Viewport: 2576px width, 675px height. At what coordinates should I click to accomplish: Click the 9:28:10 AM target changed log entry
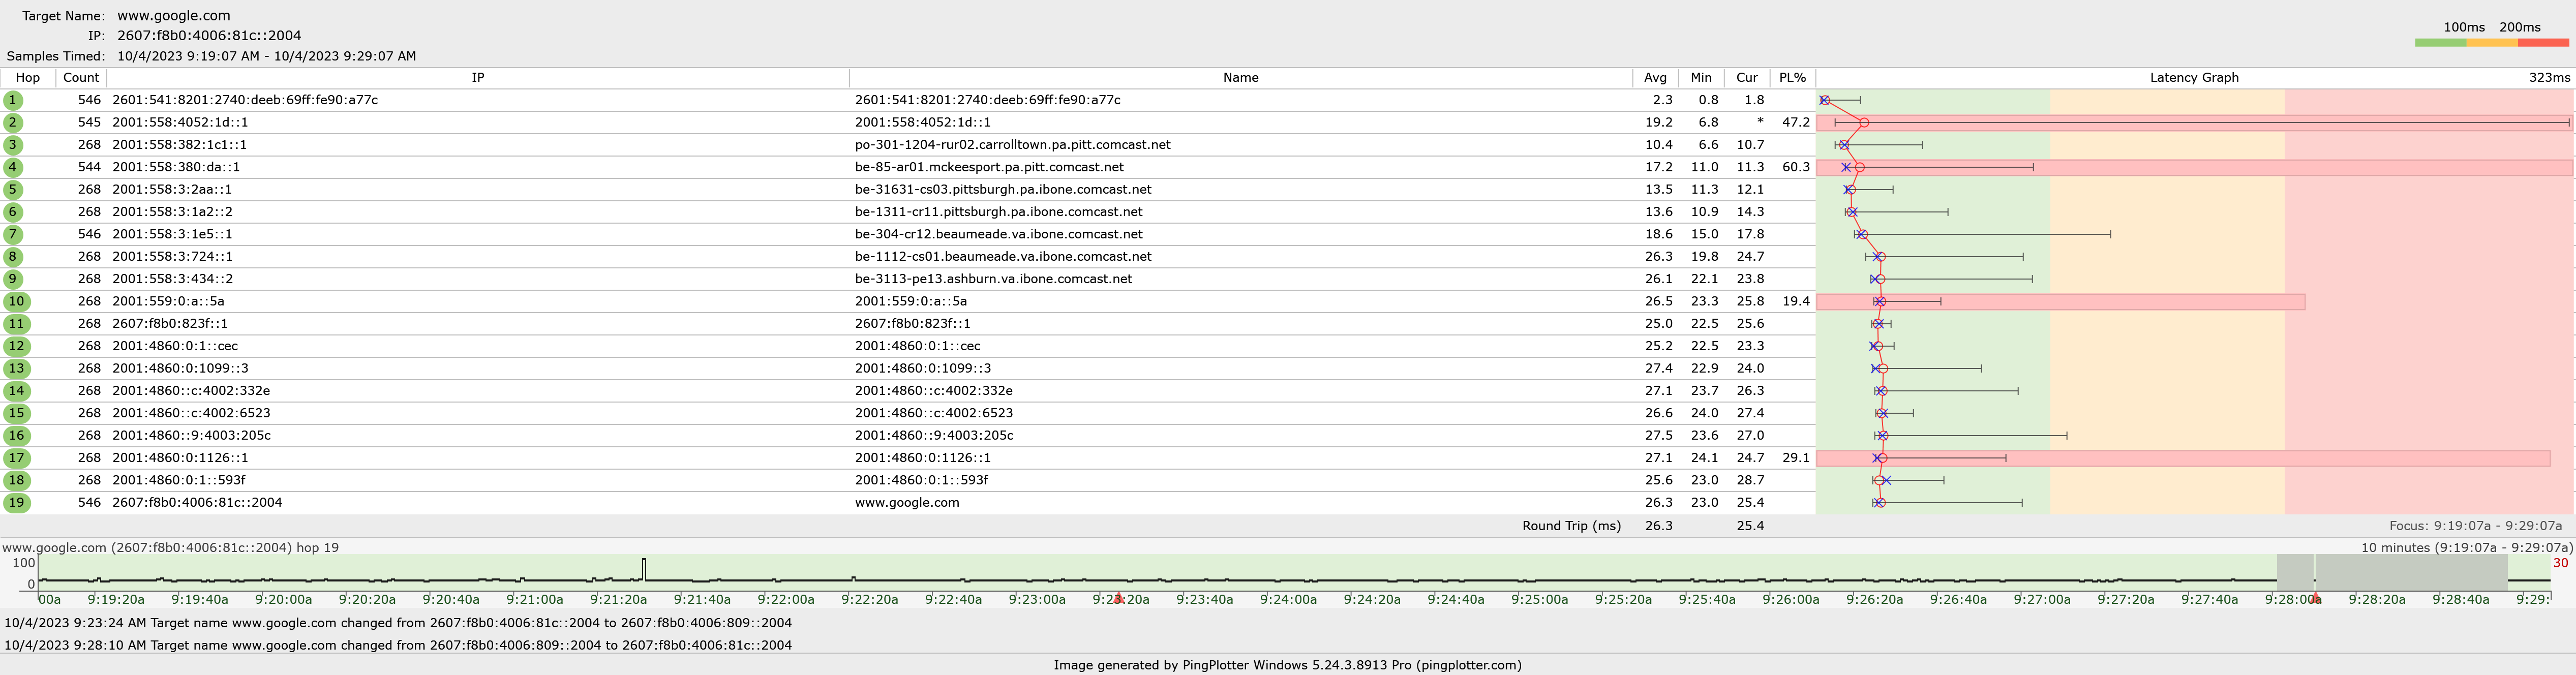point(398,645)
